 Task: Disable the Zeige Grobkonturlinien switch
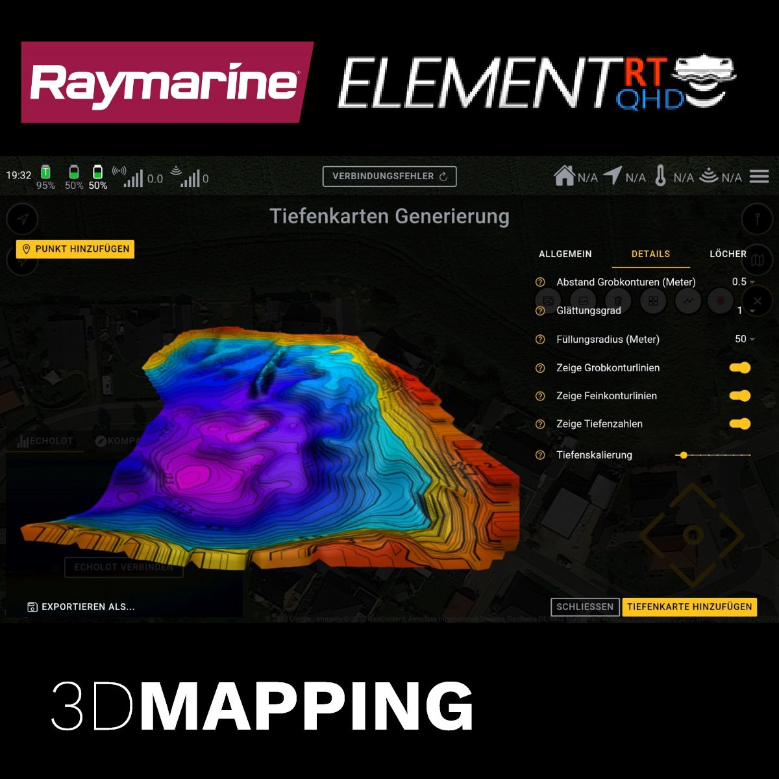pos(740,368)
